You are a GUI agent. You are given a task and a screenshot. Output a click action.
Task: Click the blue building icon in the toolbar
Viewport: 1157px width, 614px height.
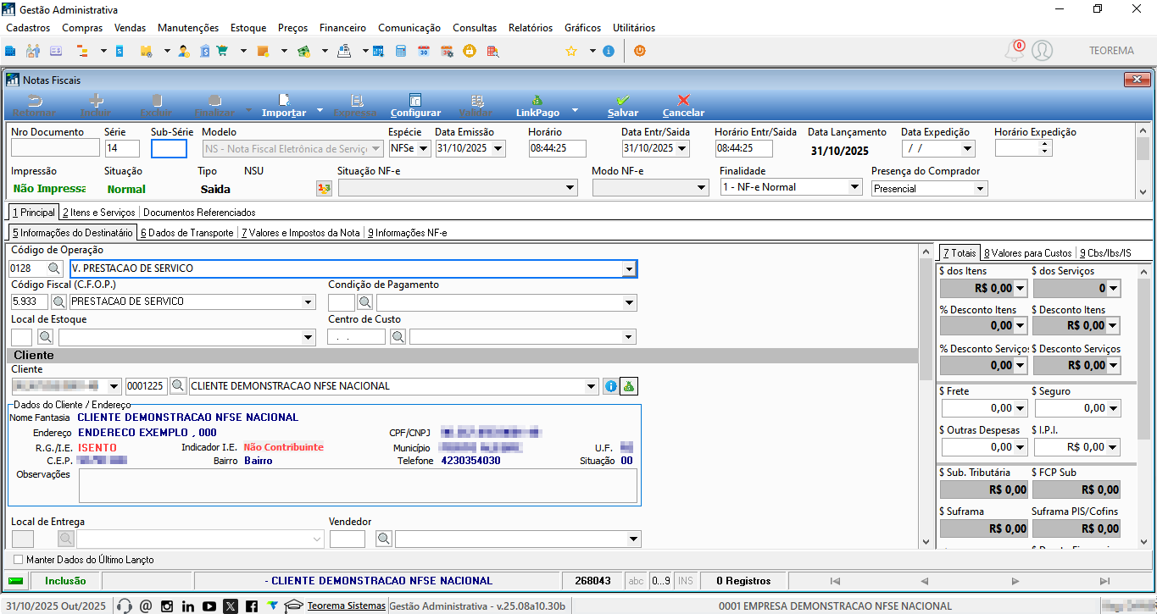10,51
